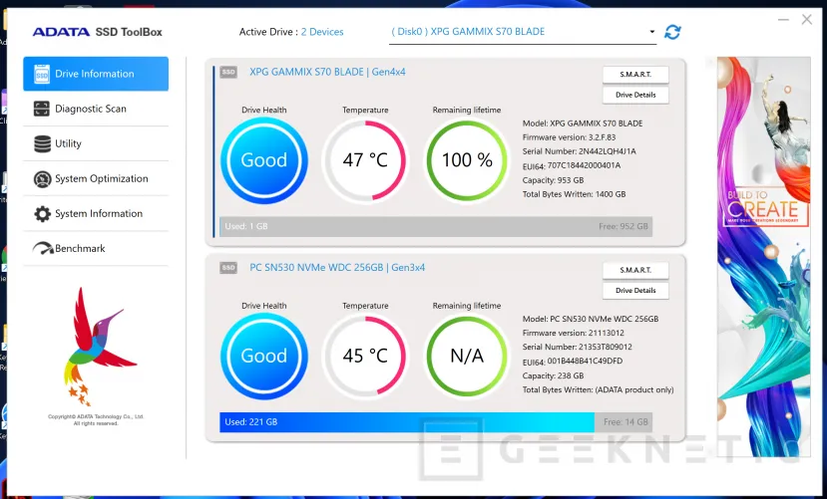Click the Model: PC SN530 NVMe WDC 256GB text
Image resolution: width=827 pixels, height=499 pixels.
coord(591,319)
